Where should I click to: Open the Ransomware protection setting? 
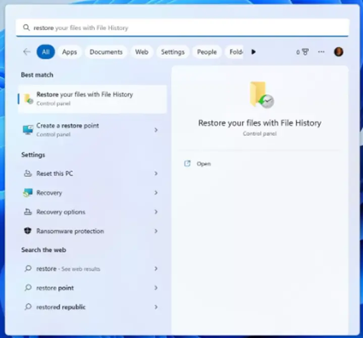click(92, 231)
